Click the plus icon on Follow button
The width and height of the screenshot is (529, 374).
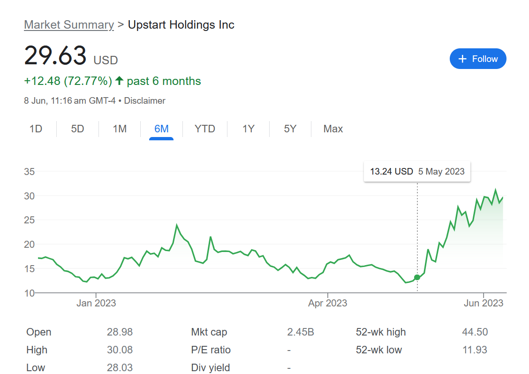[462, 59]
